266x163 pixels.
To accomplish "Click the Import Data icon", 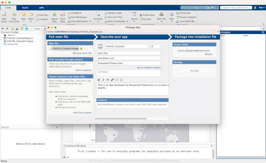I will point(55,14).
